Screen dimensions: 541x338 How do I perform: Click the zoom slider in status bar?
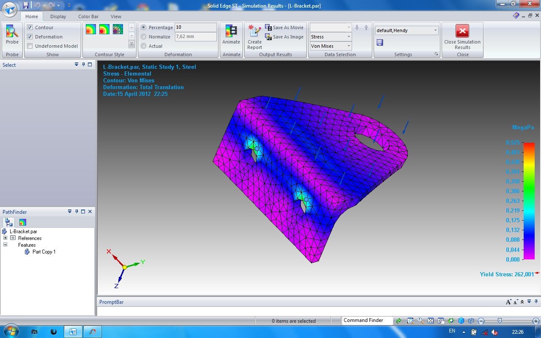point(500,321)
